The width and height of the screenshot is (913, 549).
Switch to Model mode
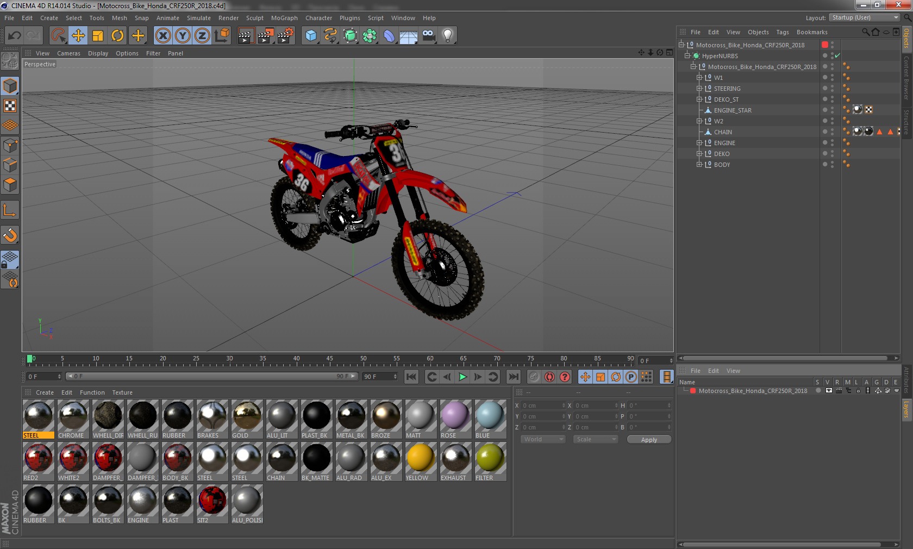tap(10, 86)
